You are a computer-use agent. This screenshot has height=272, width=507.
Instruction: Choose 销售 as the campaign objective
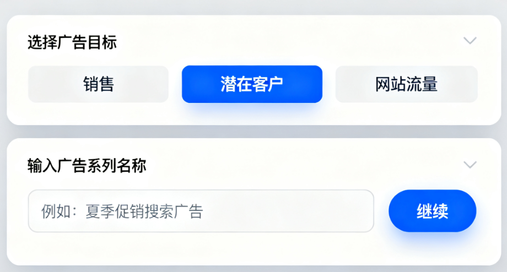(98, 84)
